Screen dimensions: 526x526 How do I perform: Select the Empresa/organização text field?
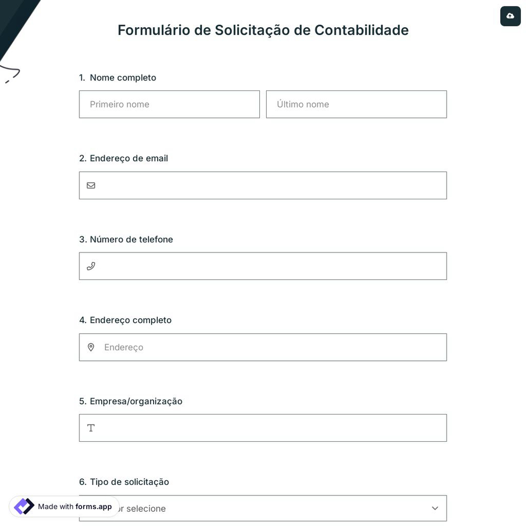pyautogui.click(x=263, y=428)
